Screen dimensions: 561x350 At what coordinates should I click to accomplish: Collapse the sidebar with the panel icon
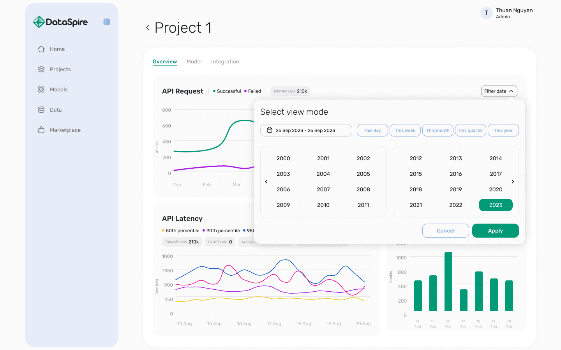(x=107, y=22)
